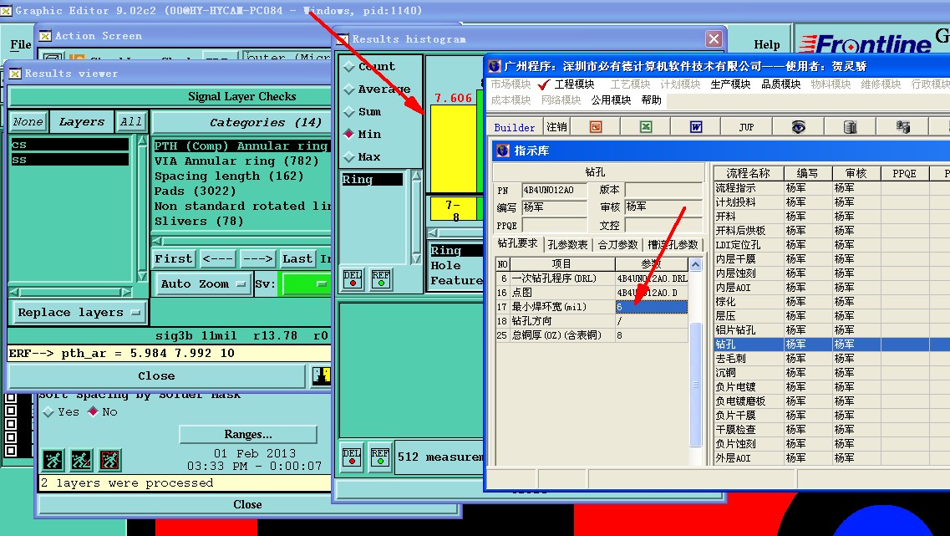The height and width of the screenshot is (536, 950).
Task: Click the yellow-black icon right of Results viewer Close
Action: click(x=321, y=375)
